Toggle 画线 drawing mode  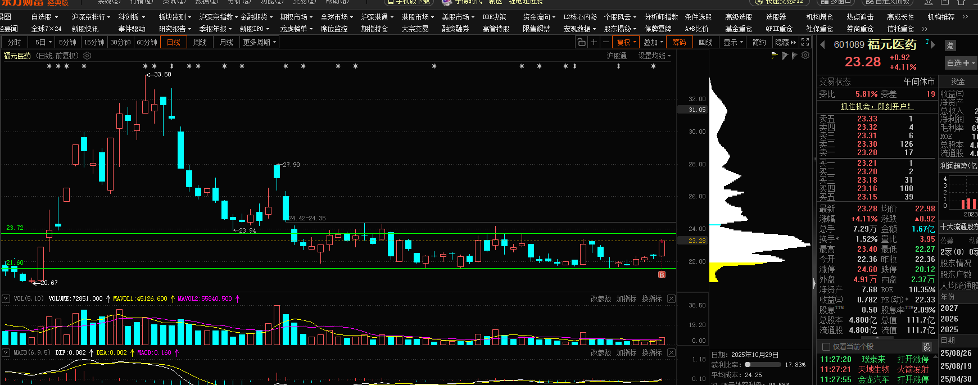pyautogui.click(x=705, y=42)
